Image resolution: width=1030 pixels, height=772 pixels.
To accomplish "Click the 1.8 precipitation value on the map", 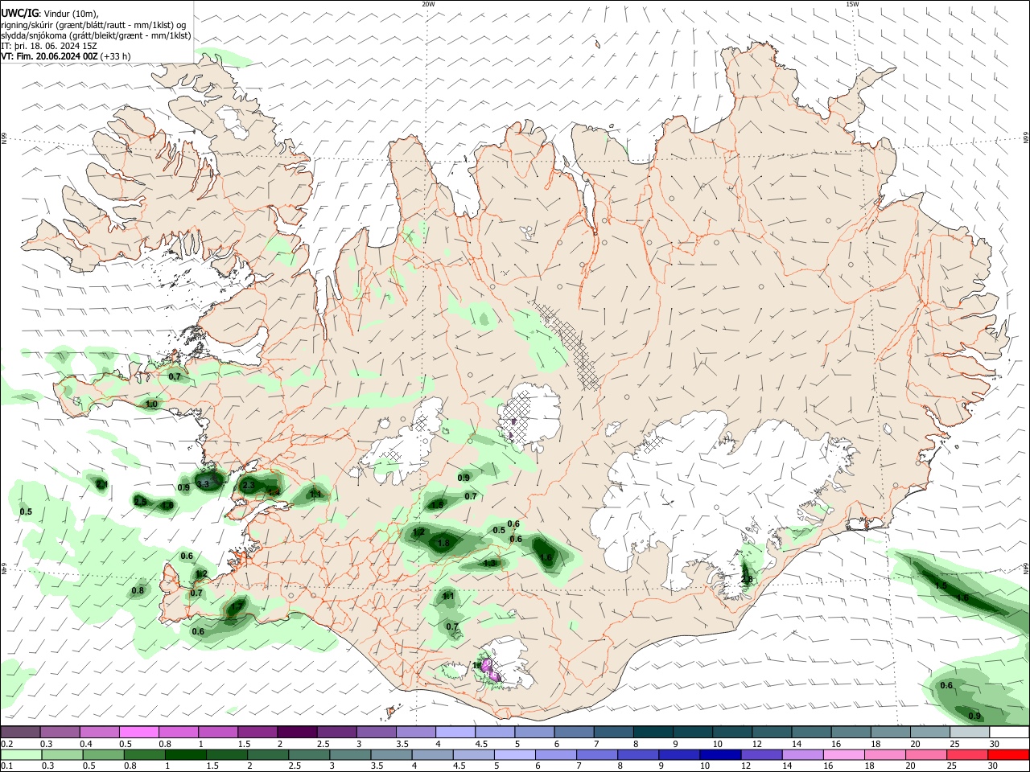I will pyautogui.click(x=443, y=544).
